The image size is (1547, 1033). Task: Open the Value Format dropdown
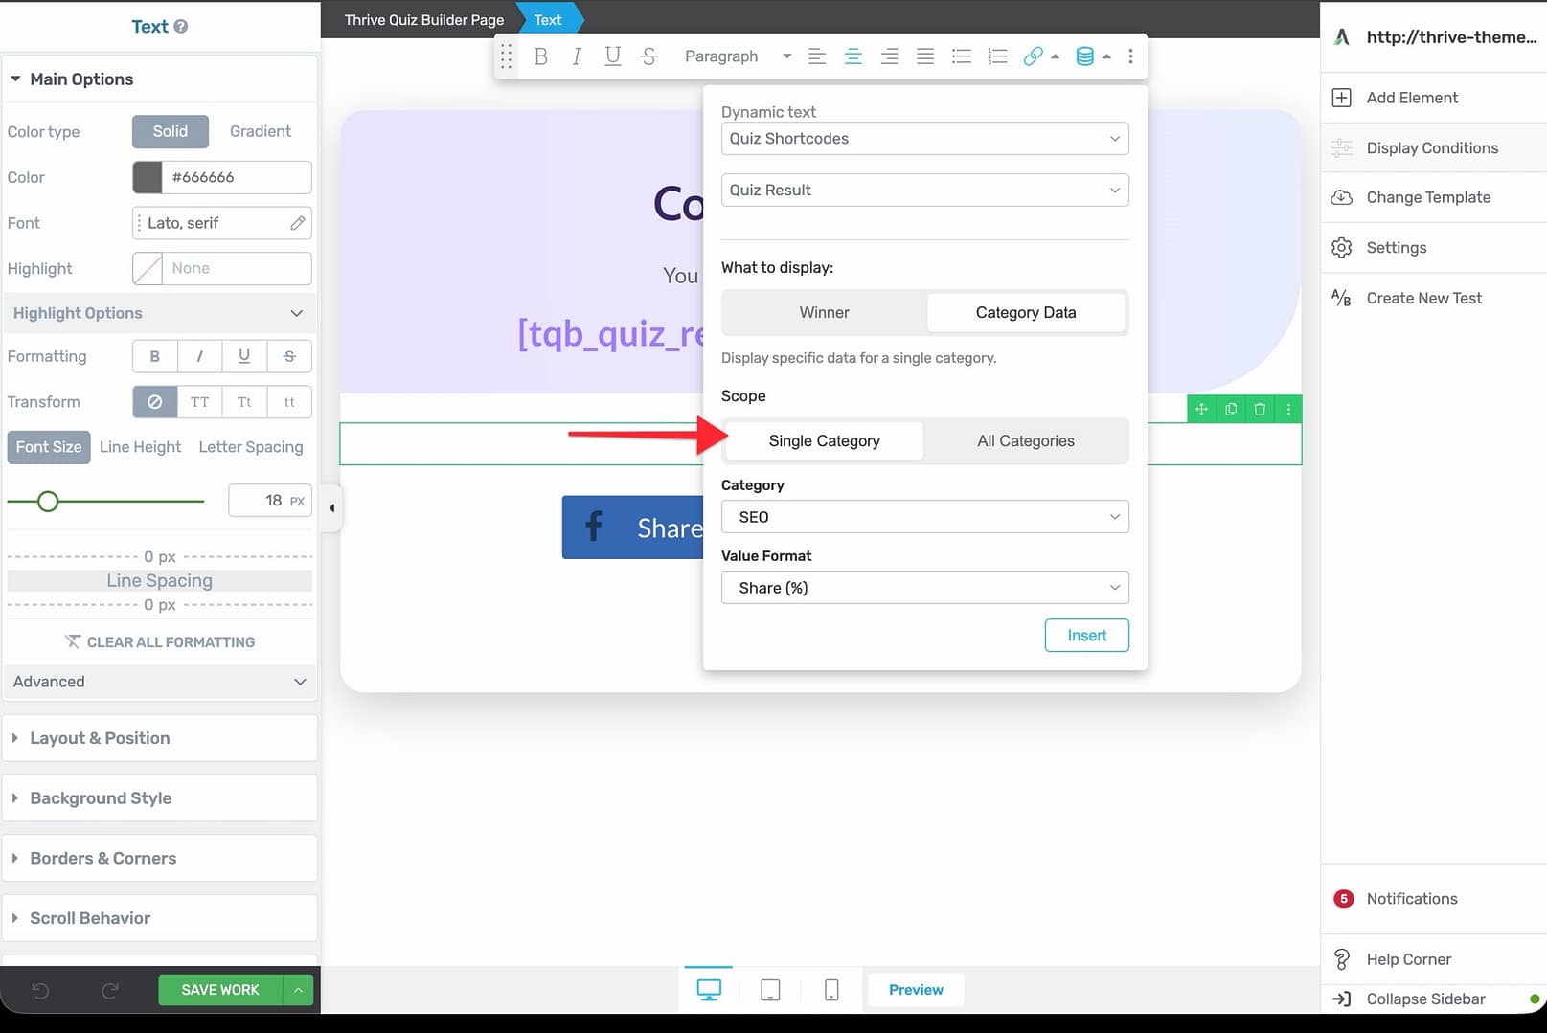(x=924, y=588)
